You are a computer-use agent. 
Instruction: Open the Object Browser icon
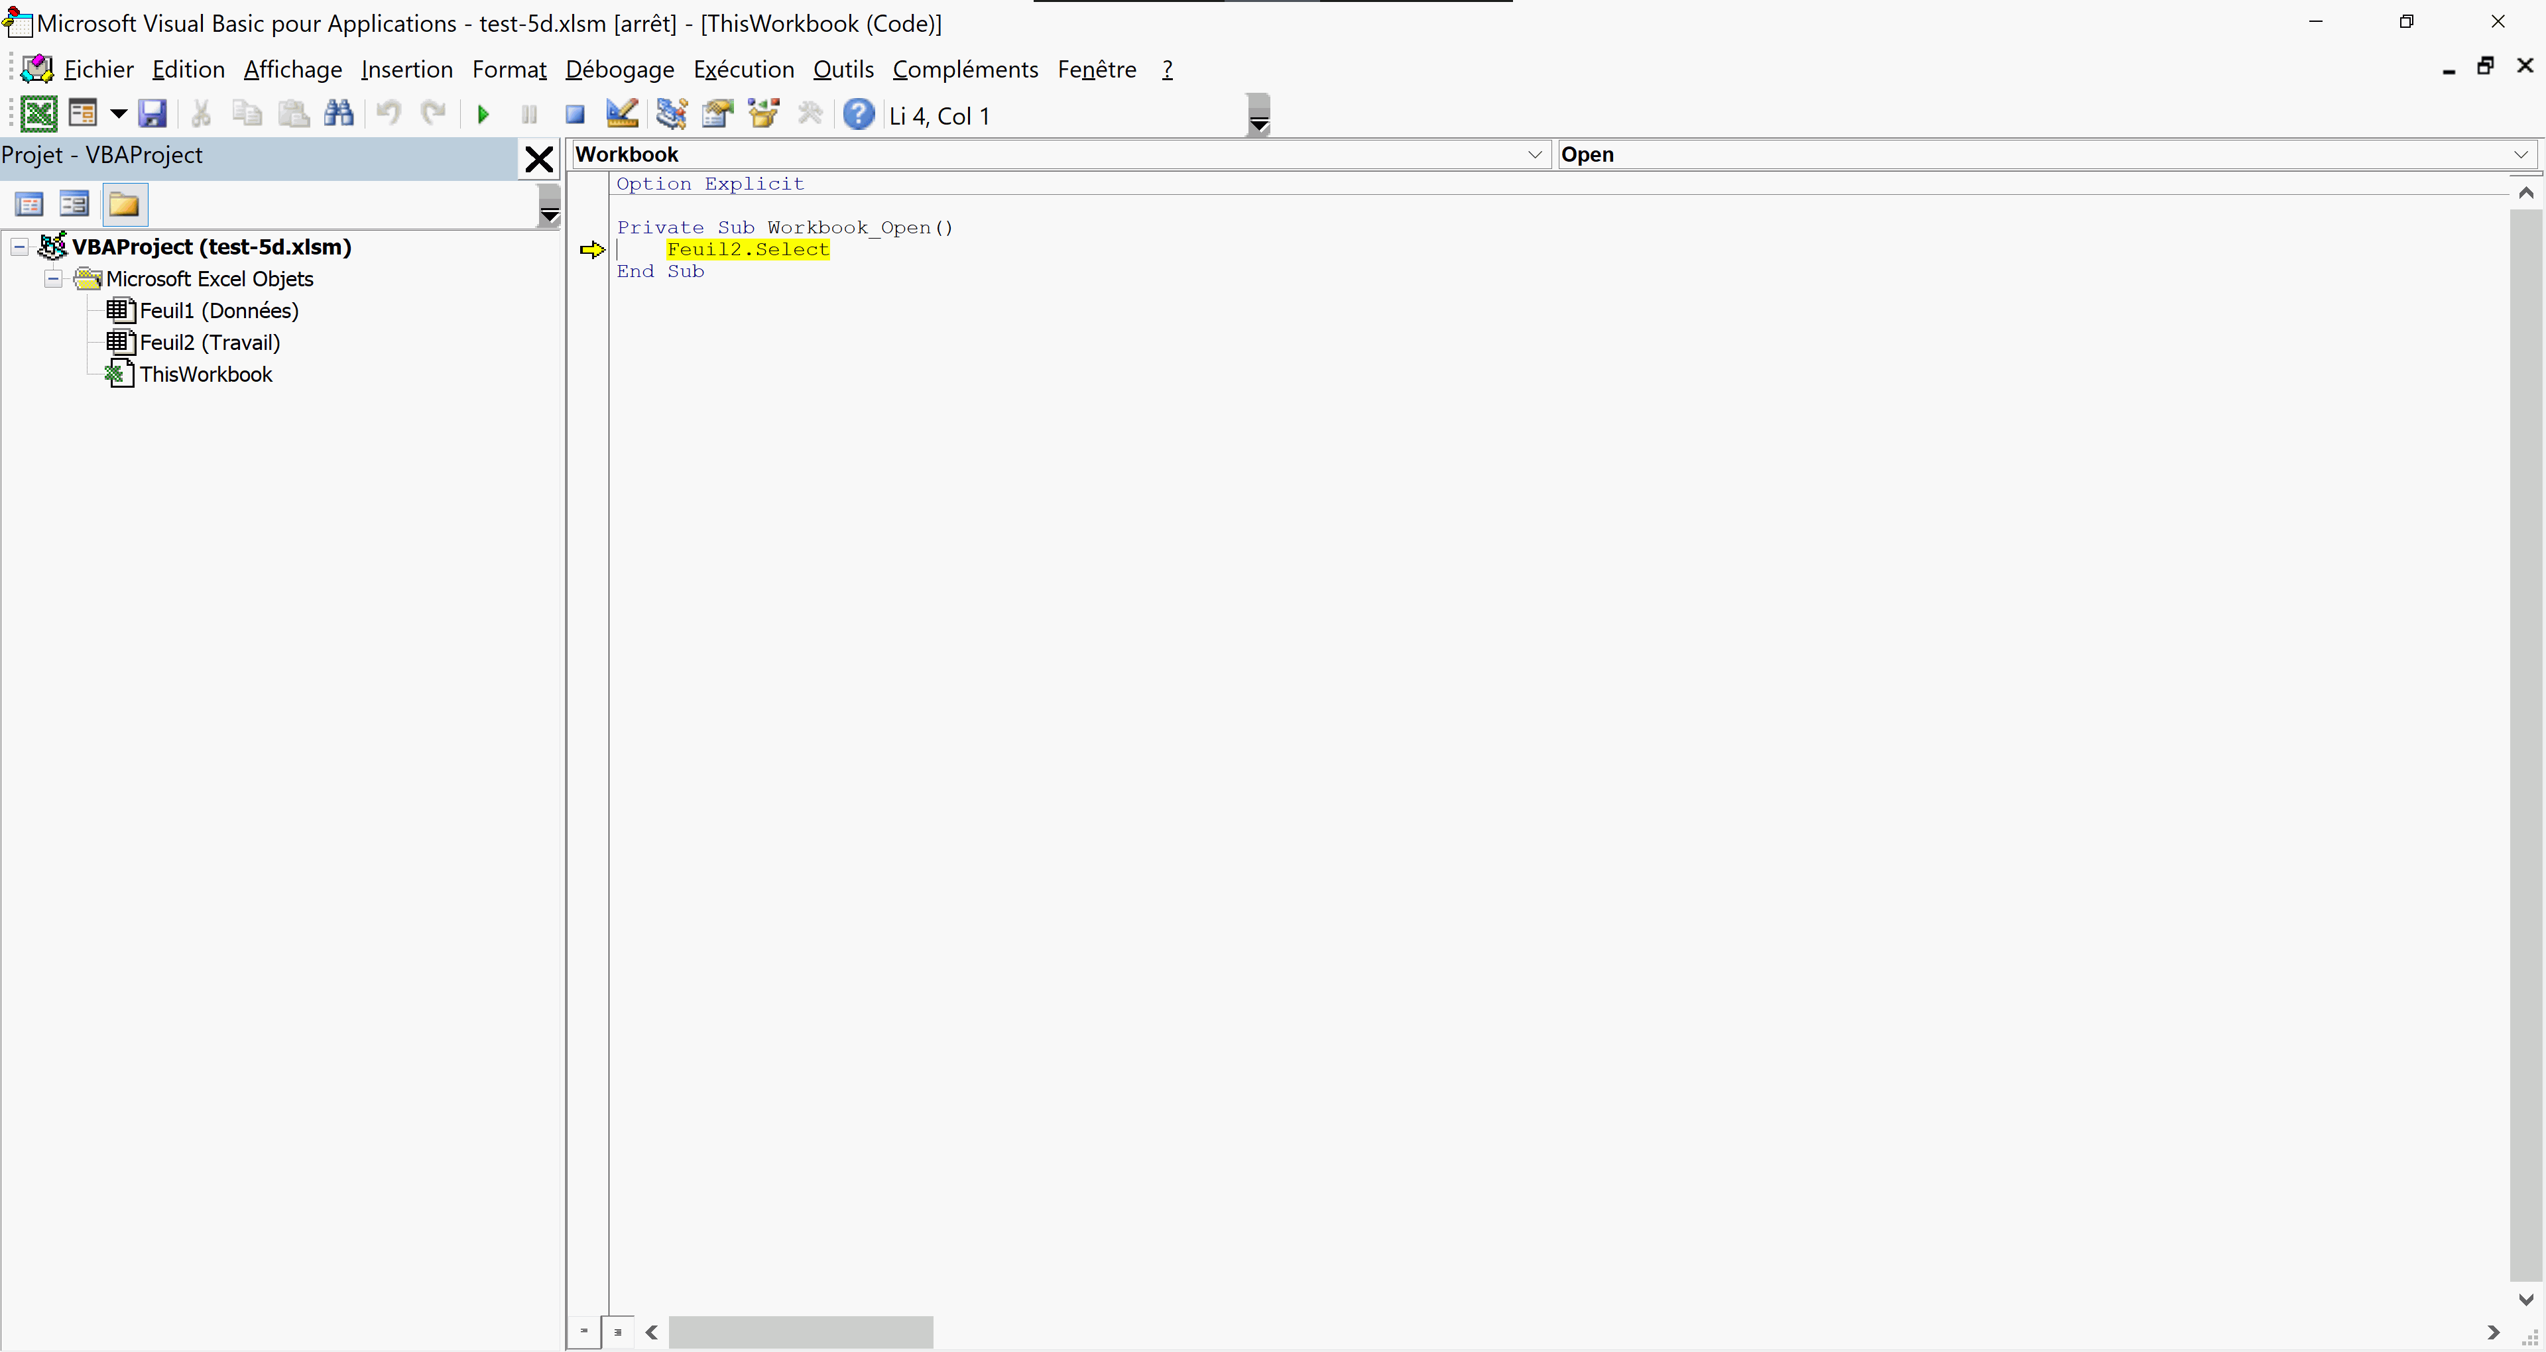tap(764, 115)
